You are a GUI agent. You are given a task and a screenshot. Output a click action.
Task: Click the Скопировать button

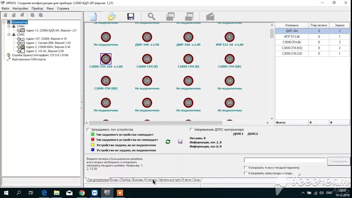click(339, 161)
